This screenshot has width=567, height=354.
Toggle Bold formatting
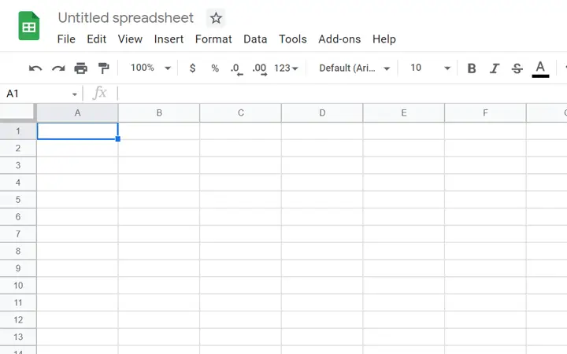point(472,68)
